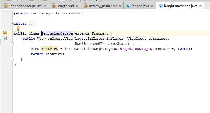Close the length.xml tab

coord(77,6)
